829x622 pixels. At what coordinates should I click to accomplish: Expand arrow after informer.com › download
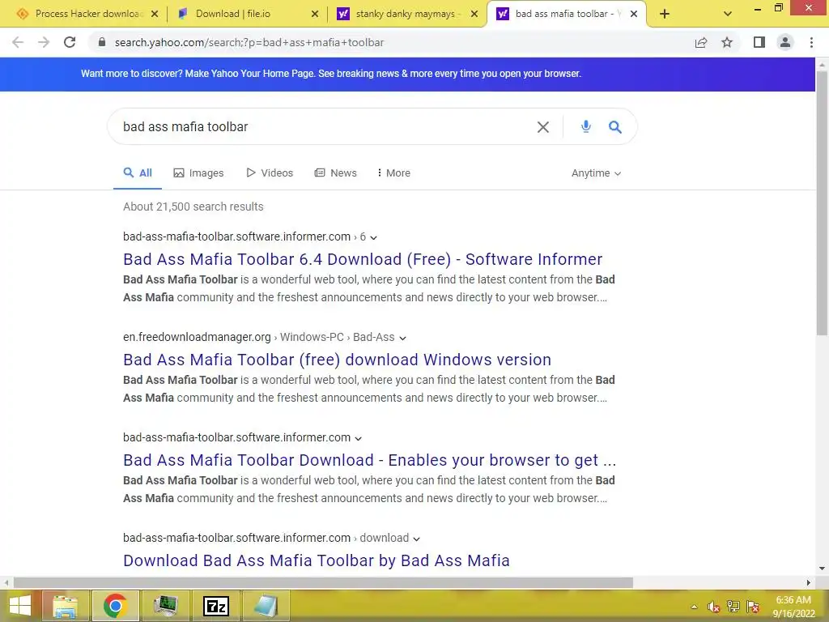pos(417,539)
